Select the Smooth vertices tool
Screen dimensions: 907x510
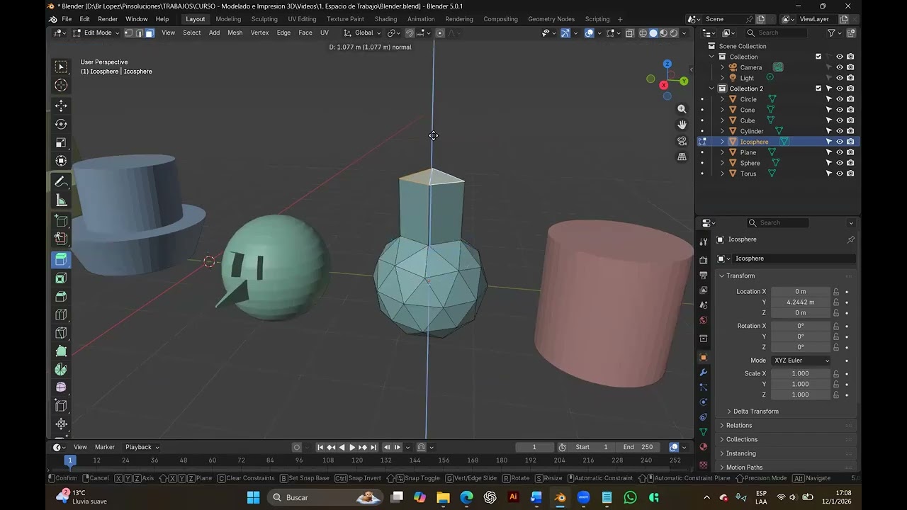(x=61, y=387)
